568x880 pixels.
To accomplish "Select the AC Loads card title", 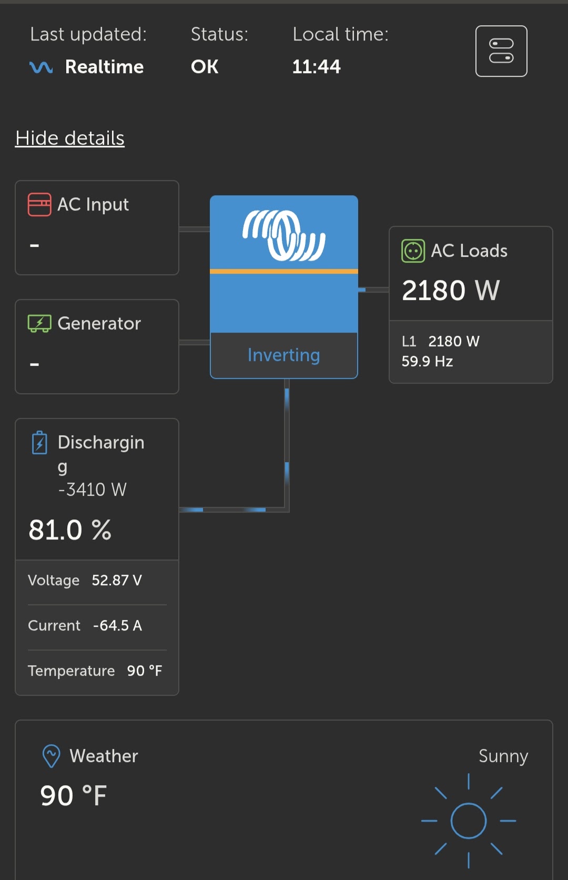I will 469,251.
